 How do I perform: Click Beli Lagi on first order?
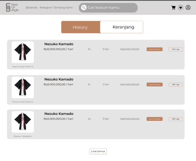click(x=176, y=49)
